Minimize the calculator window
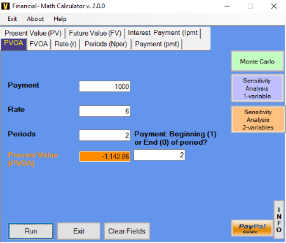This screenshot has width=286, height=243. pyautogui.click(x=227, y=6)
